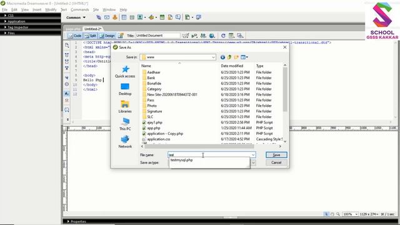Open the Modify menu
Image resolution: width=400 pixels, height=225 pixels.
point(51,10)
